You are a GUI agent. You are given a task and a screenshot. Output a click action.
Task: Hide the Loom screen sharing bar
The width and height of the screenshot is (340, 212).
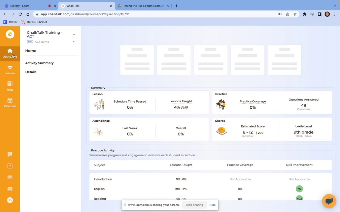tap(212, 205)
